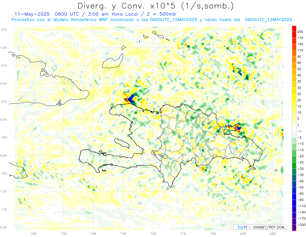306x237 pixels.
Task: Click the '200' value on the color scale
Action: tap(300, 31)
